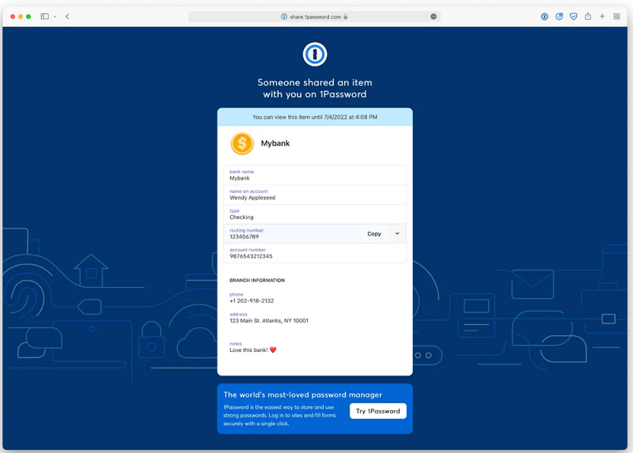Click the lock icon next to the URL

click(346, 17)
